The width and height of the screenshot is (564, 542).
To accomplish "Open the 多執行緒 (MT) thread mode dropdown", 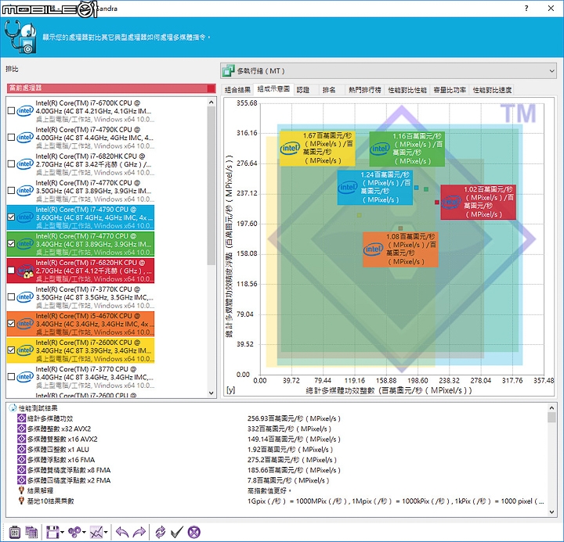I will click(389, 70).
